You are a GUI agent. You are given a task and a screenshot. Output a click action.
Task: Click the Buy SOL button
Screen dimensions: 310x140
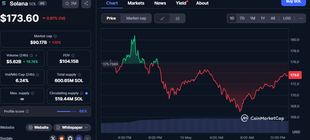coord(293,2)
